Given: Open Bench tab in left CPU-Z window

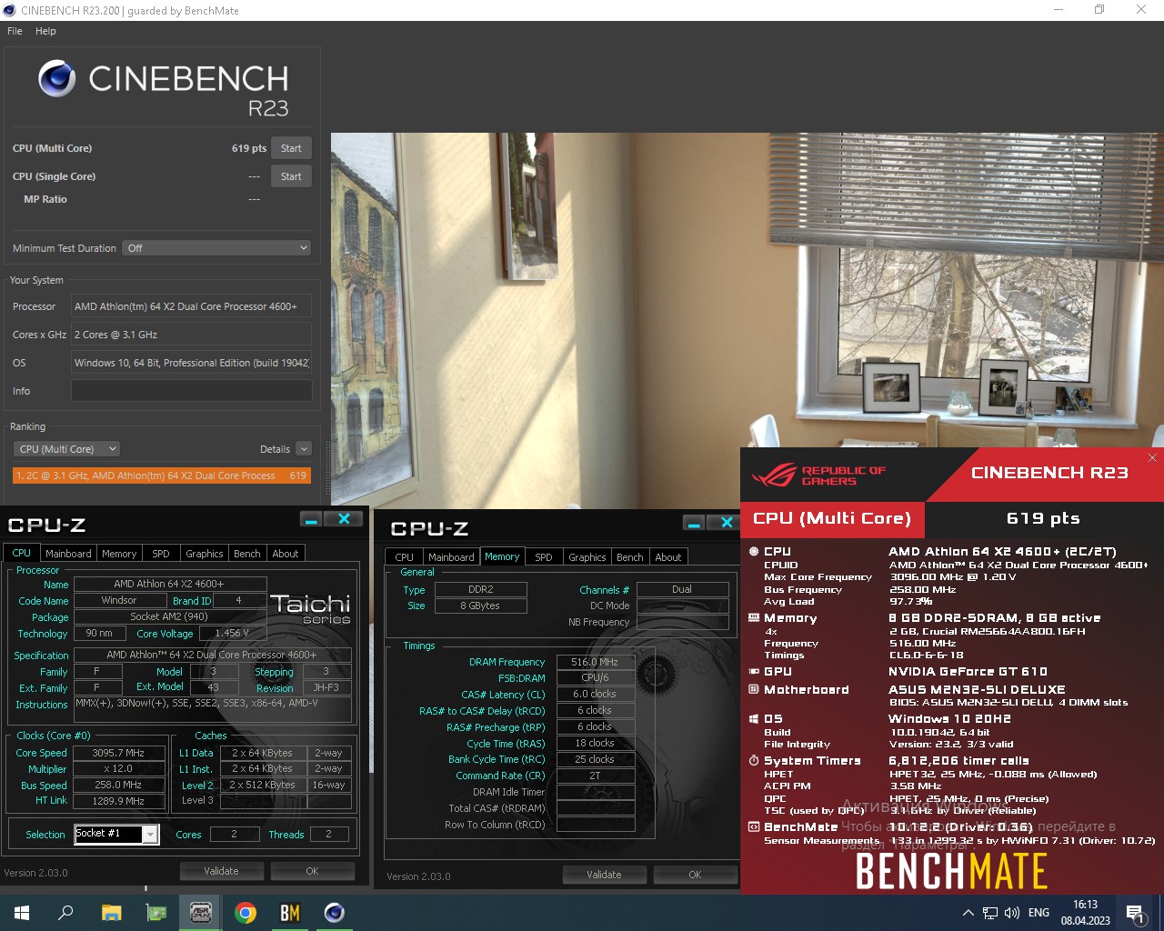Looking at the screenshot, I should (247, 553).
